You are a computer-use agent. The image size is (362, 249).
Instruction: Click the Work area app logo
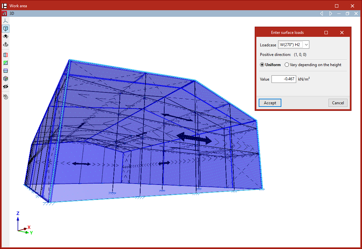pyautogui.click(x=4, y=6)
